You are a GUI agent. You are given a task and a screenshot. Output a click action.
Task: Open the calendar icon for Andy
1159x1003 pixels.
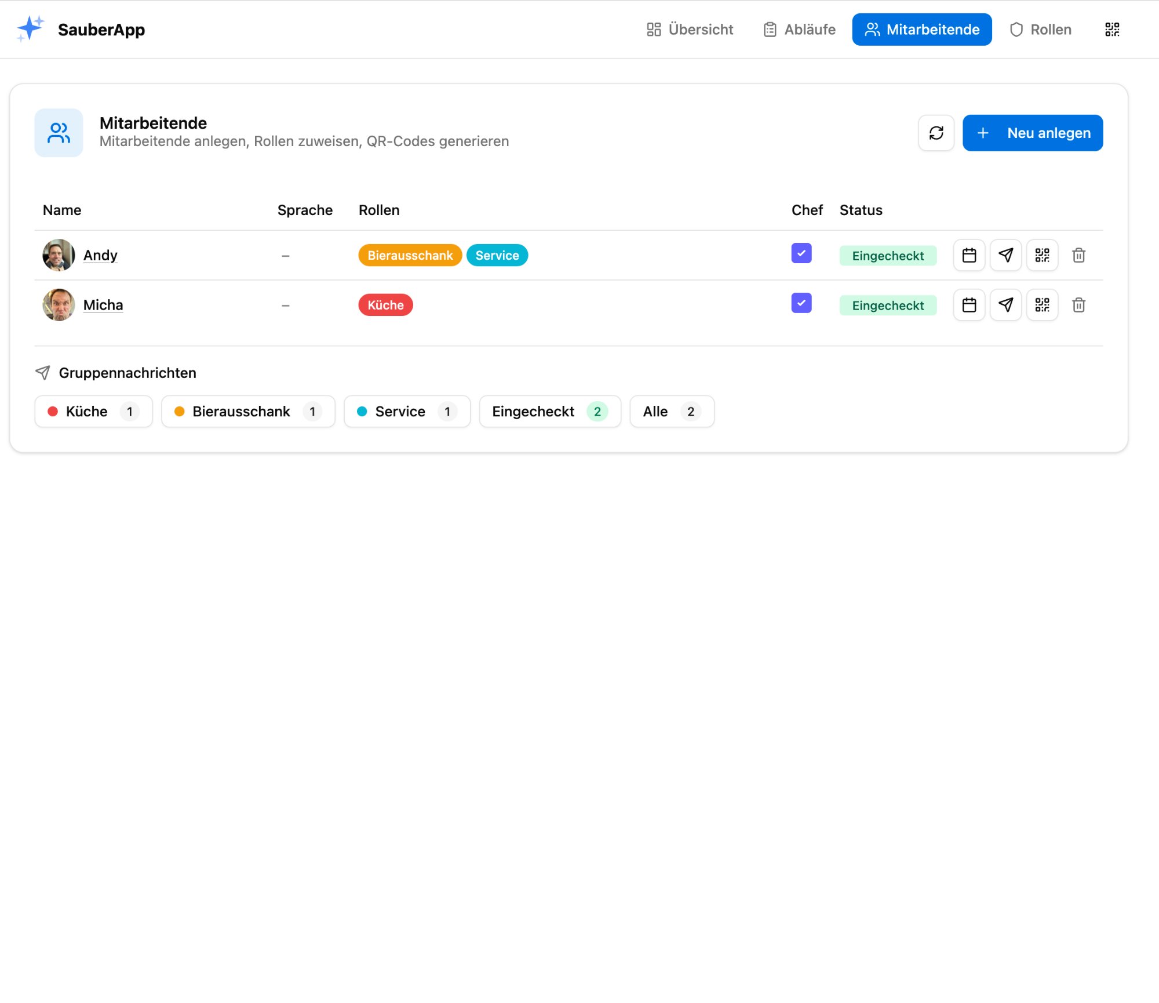point(969,255)
